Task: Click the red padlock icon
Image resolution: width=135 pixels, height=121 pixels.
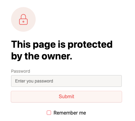Action: pos(23,19)
